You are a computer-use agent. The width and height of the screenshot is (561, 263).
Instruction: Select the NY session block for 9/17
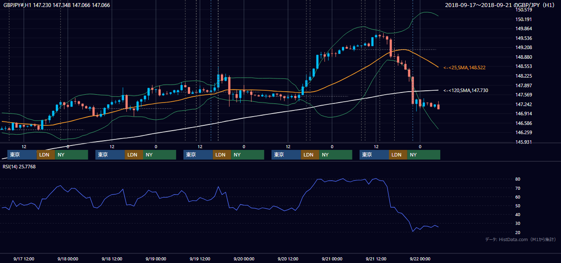pos(72,155)
